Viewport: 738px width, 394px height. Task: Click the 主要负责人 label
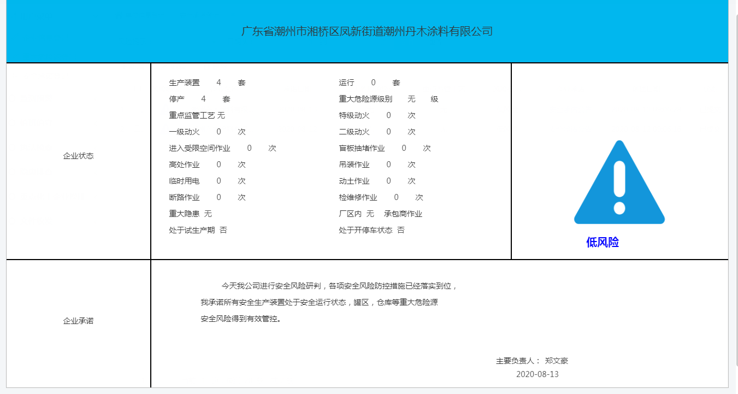[x=518, y=361]
